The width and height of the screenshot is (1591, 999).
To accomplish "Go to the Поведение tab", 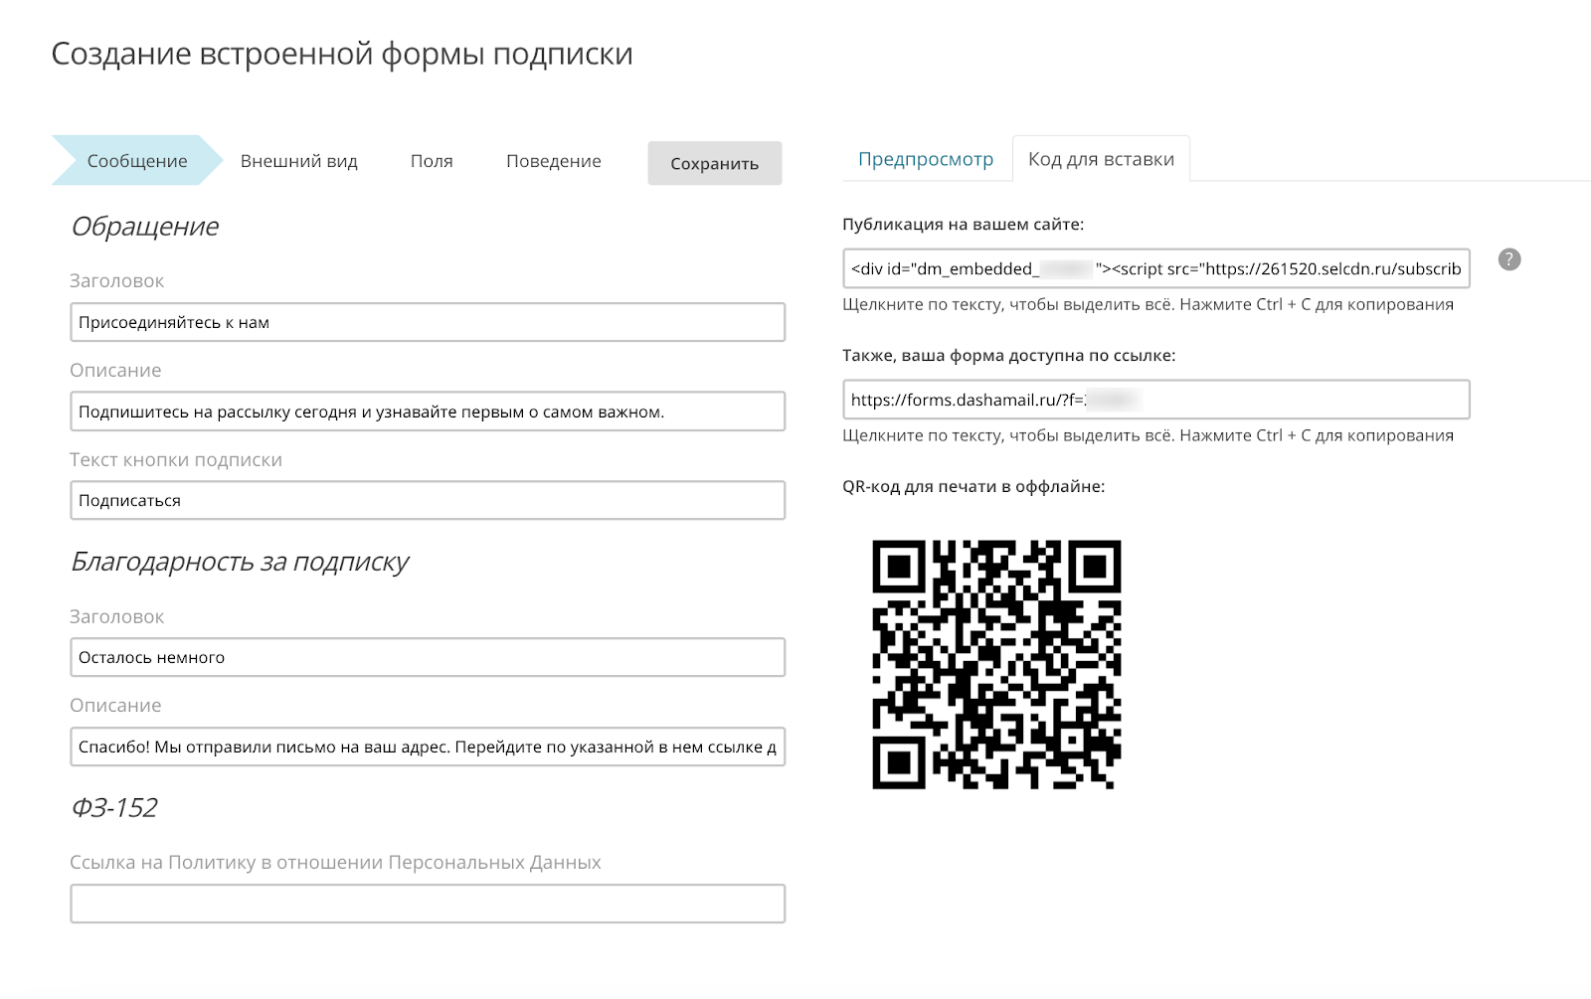I will coord(554,161).
